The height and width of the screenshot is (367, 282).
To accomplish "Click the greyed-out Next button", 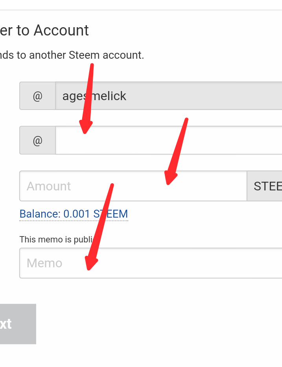I will coord(18,324).
